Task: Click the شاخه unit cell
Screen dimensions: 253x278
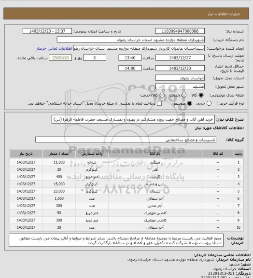Action: (92, 163)
